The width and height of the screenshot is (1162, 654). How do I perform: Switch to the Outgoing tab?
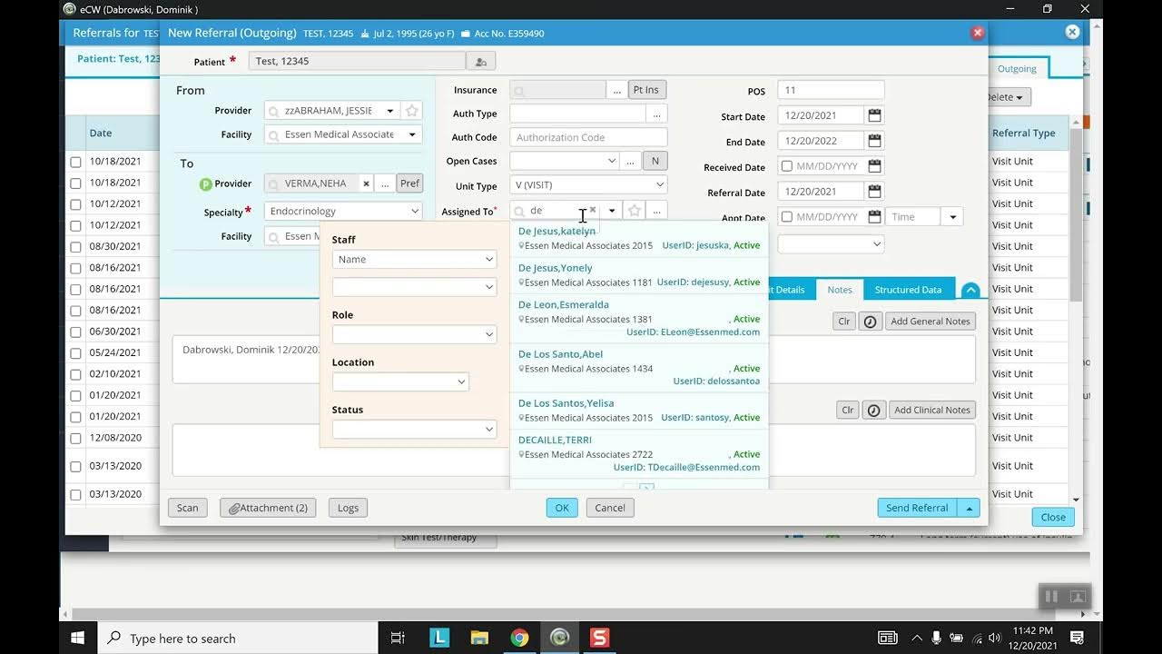click(1017, 69)
